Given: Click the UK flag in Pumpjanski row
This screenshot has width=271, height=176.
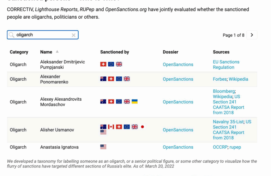Looking at the screenshot, I should coord(119,64).
